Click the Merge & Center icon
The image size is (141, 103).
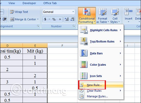[x=12, y=19]
